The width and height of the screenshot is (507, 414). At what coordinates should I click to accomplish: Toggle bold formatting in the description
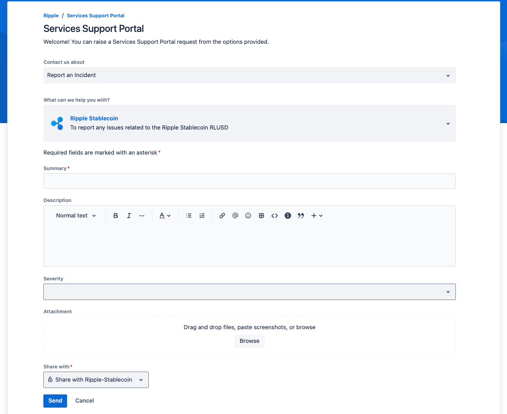coord(115,216)
